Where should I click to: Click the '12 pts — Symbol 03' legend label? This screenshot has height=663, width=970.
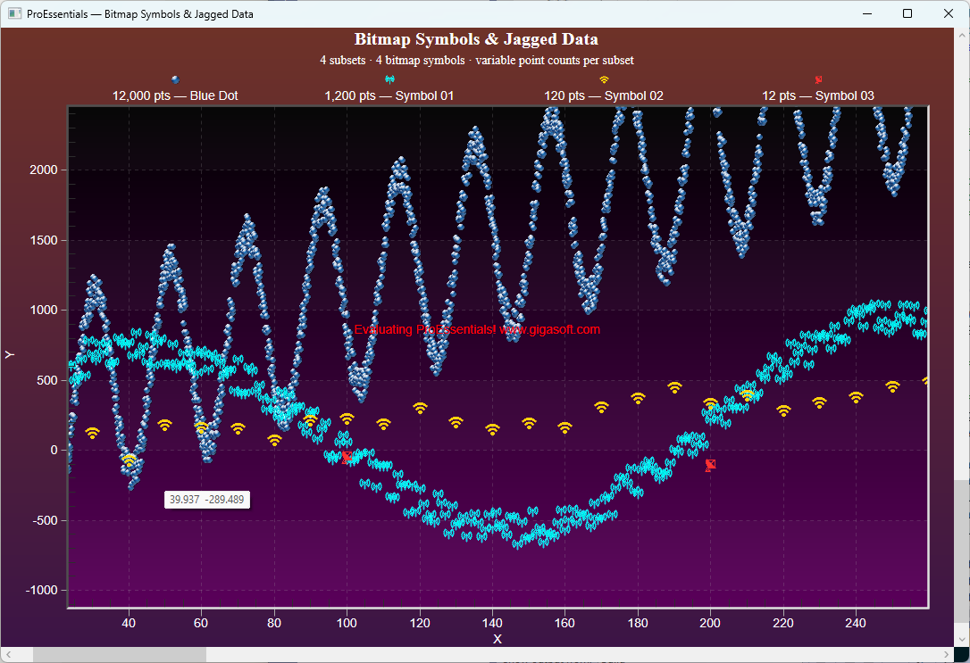(x=818, y=95)
